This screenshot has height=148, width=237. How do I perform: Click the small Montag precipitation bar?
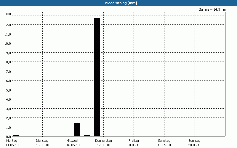click(x=16, y=136)
